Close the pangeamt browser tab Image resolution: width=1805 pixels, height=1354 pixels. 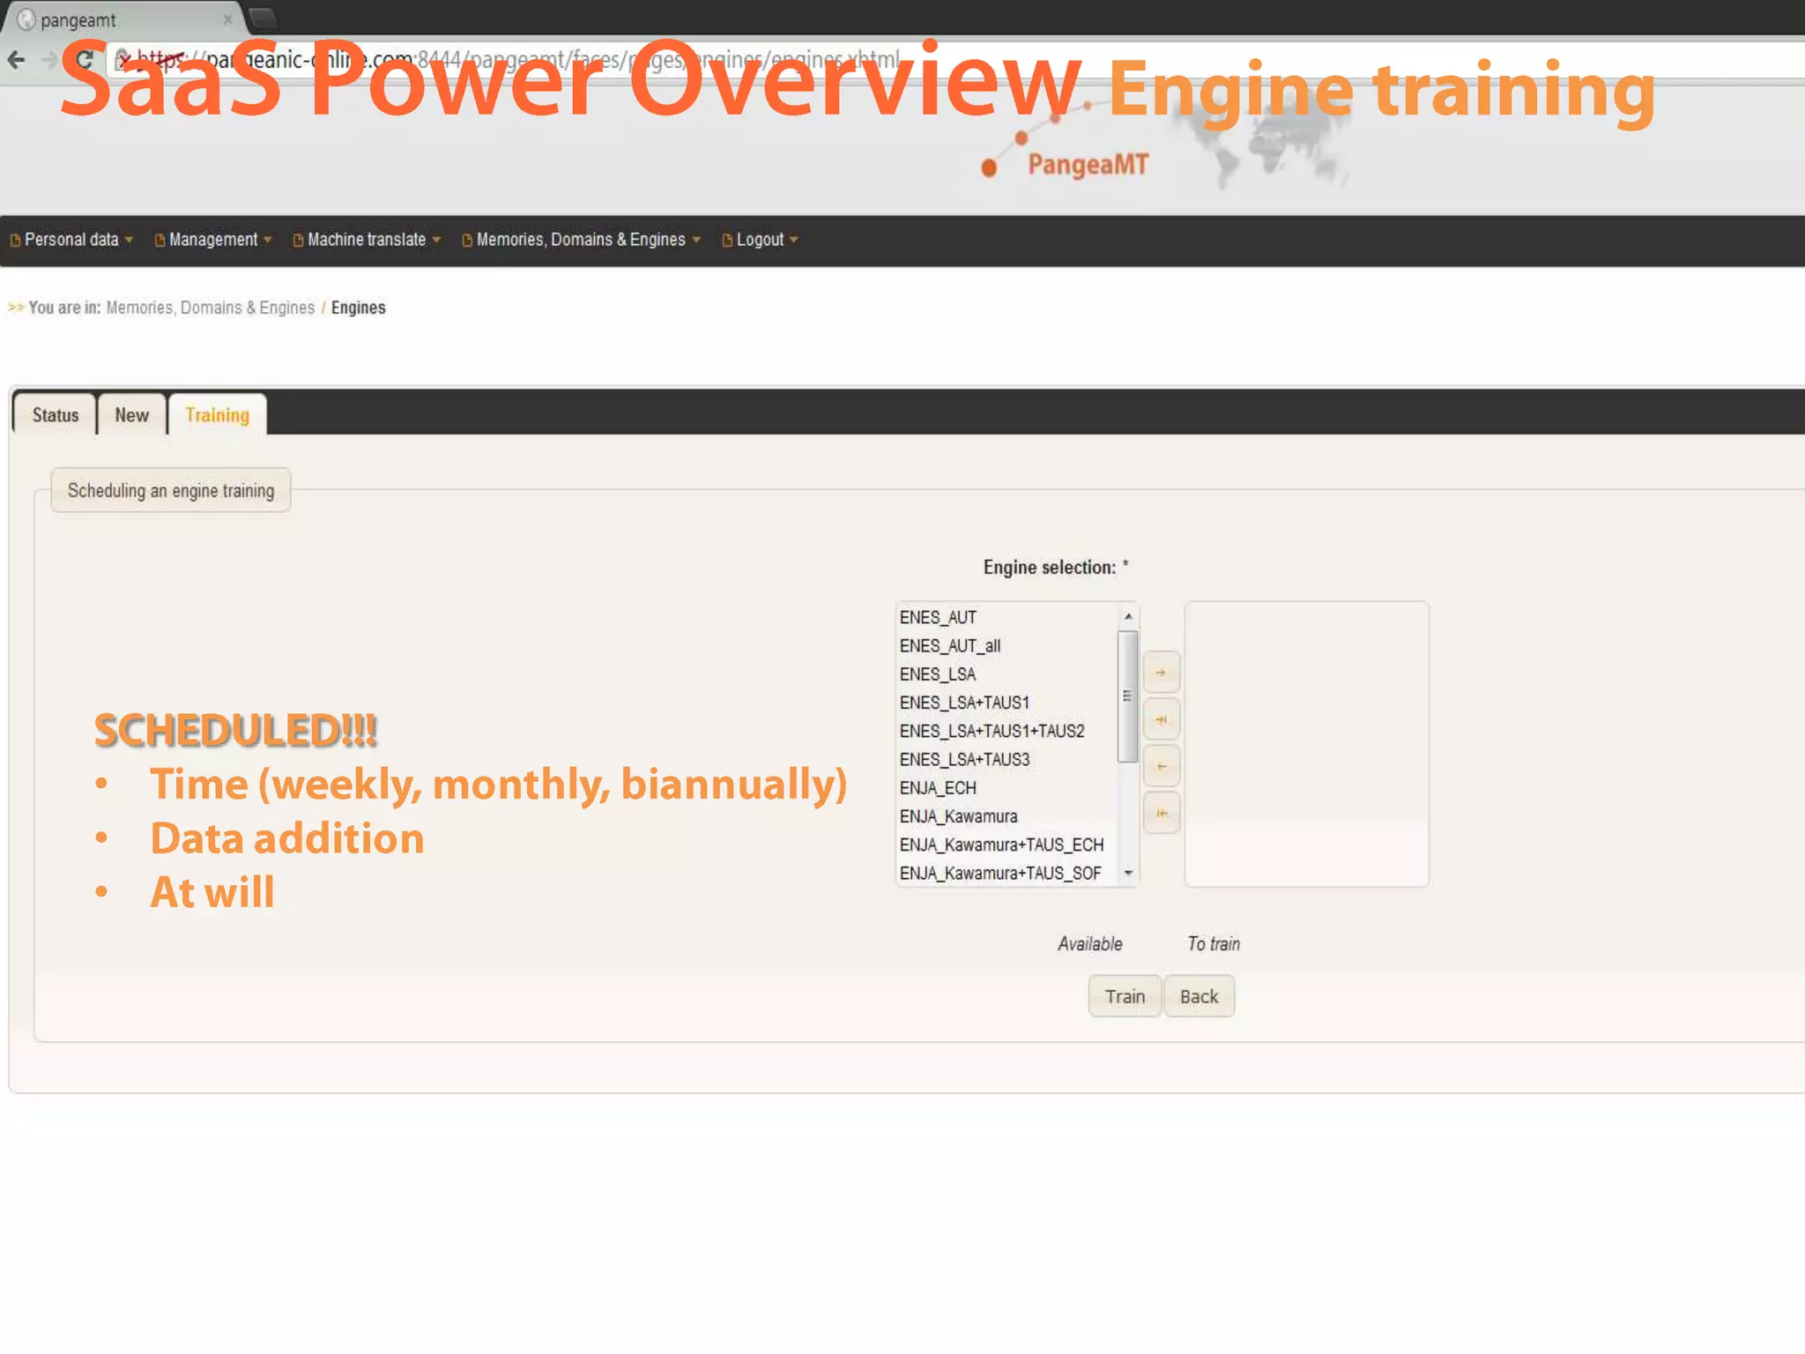tap(227, 19)
